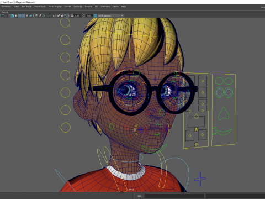Click the Isolate Select icon
The image size is (265, 199).
(x=53, y=15)
